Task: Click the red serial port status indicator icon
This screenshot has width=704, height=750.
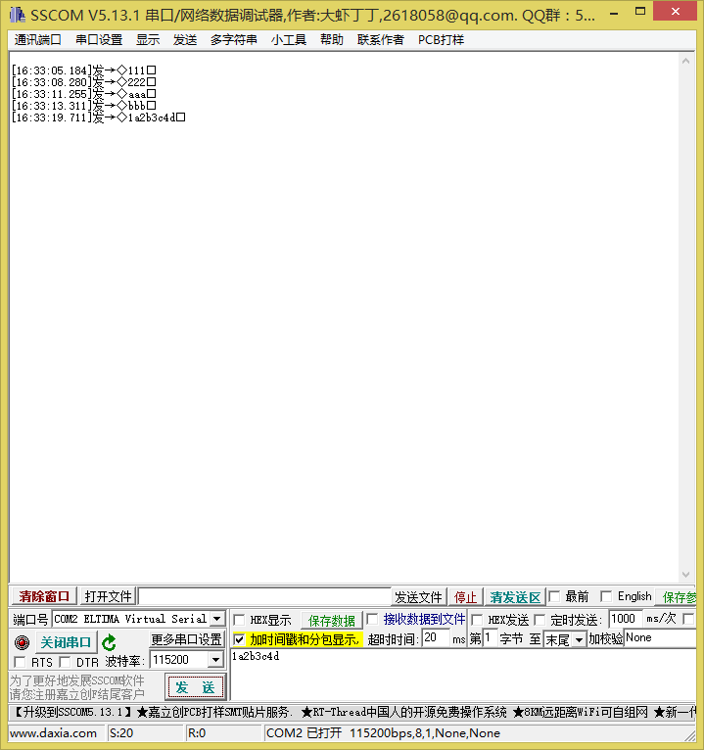Action: 22,642
